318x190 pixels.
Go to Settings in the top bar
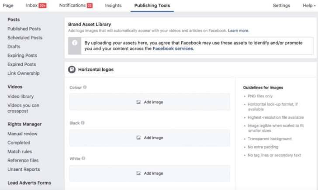coord(281,6)
